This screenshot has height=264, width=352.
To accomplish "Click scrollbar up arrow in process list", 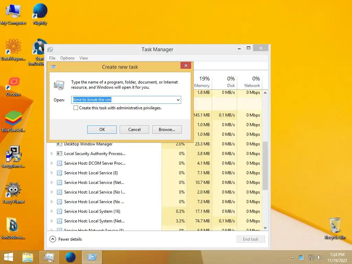I will 265,93.
